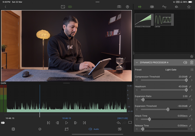Open the help and settings gear icon

coord(127,7)
